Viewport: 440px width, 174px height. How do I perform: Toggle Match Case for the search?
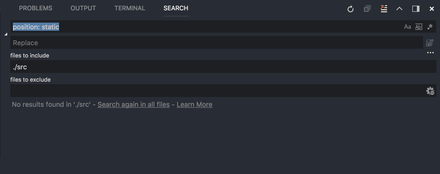(408, 26)
